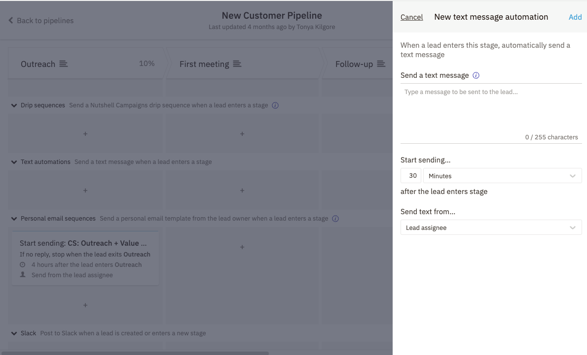The image size is (587, 355).
Task: Add a personal email sequence to First meeting
Action: pos(242,247)
